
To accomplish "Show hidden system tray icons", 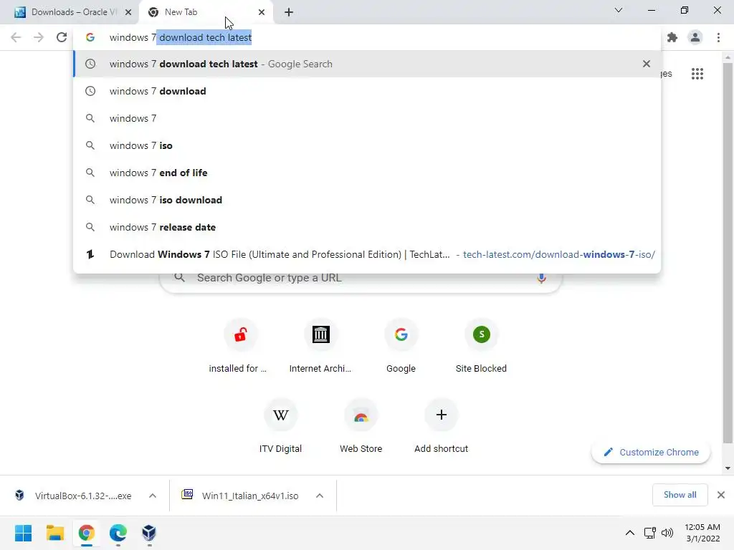I will pyautogui.click(x=630, y=533).
